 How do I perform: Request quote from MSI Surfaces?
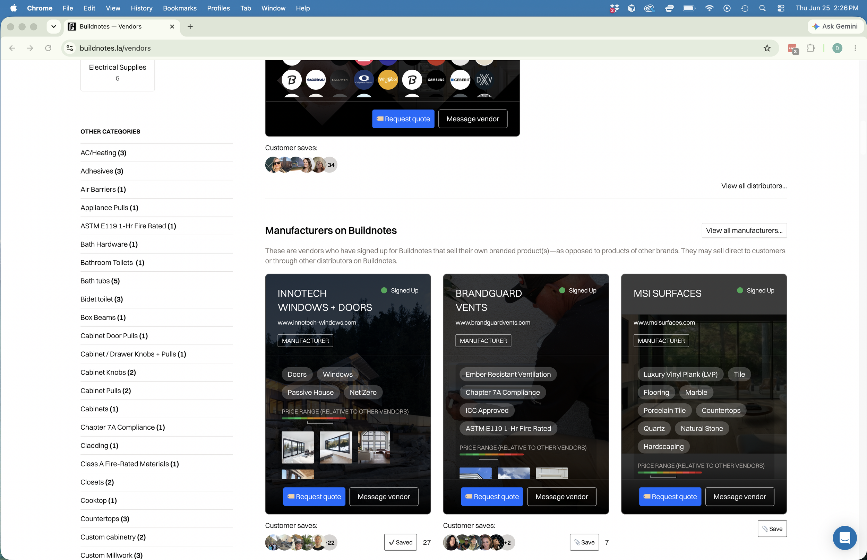(x=670, y=496)
